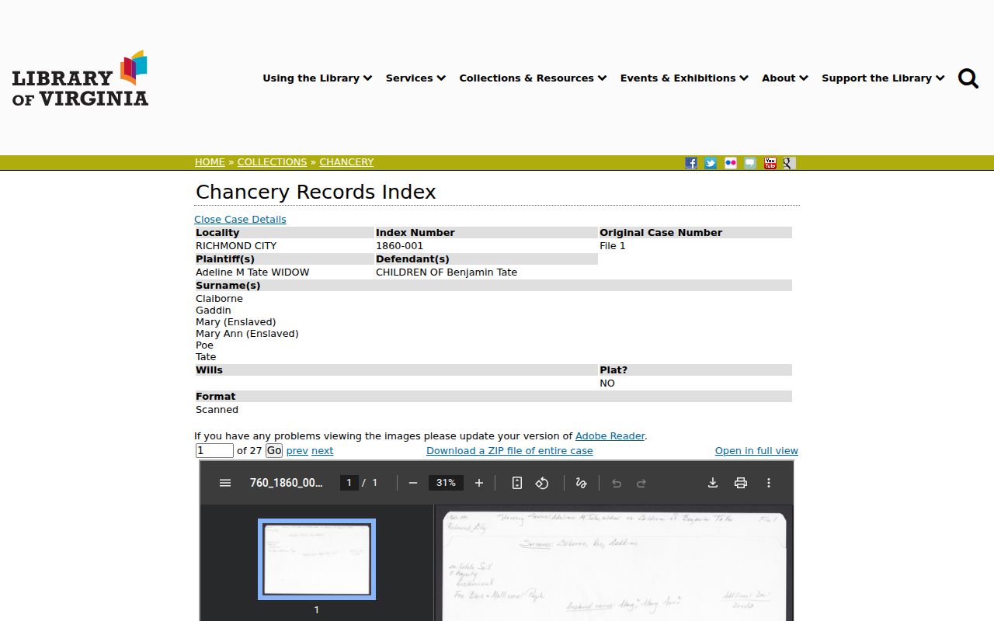Expand Support the Library menu

[883, 78]
